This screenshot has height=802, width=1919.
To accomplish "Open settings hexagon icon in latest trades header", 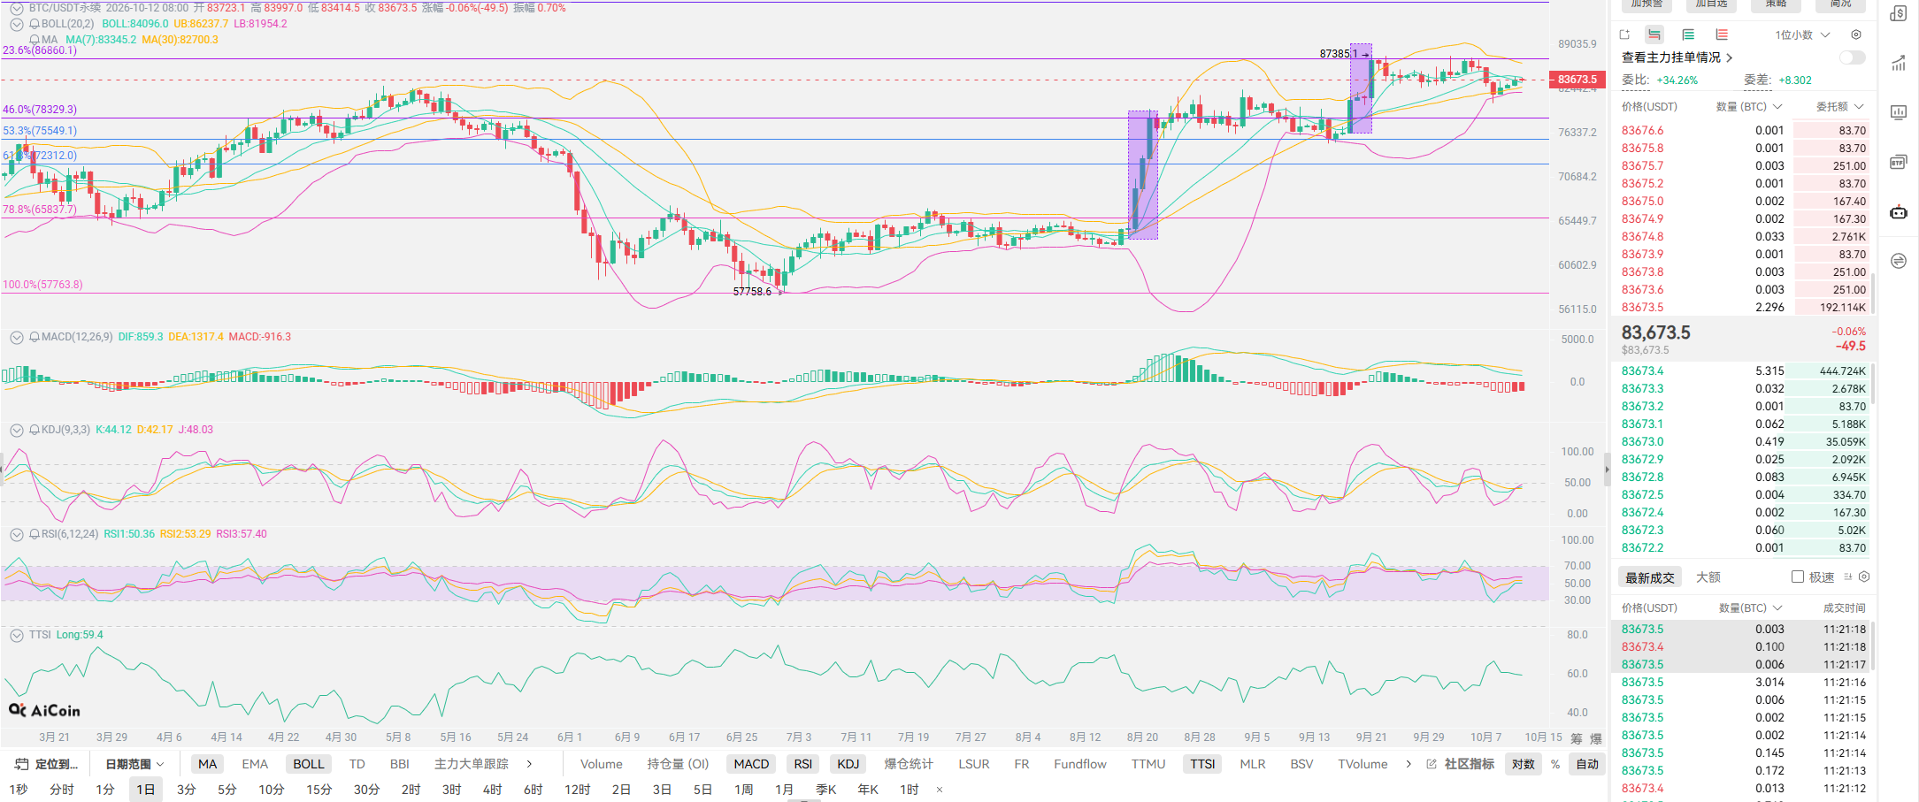I will [x=1864, y=577].
